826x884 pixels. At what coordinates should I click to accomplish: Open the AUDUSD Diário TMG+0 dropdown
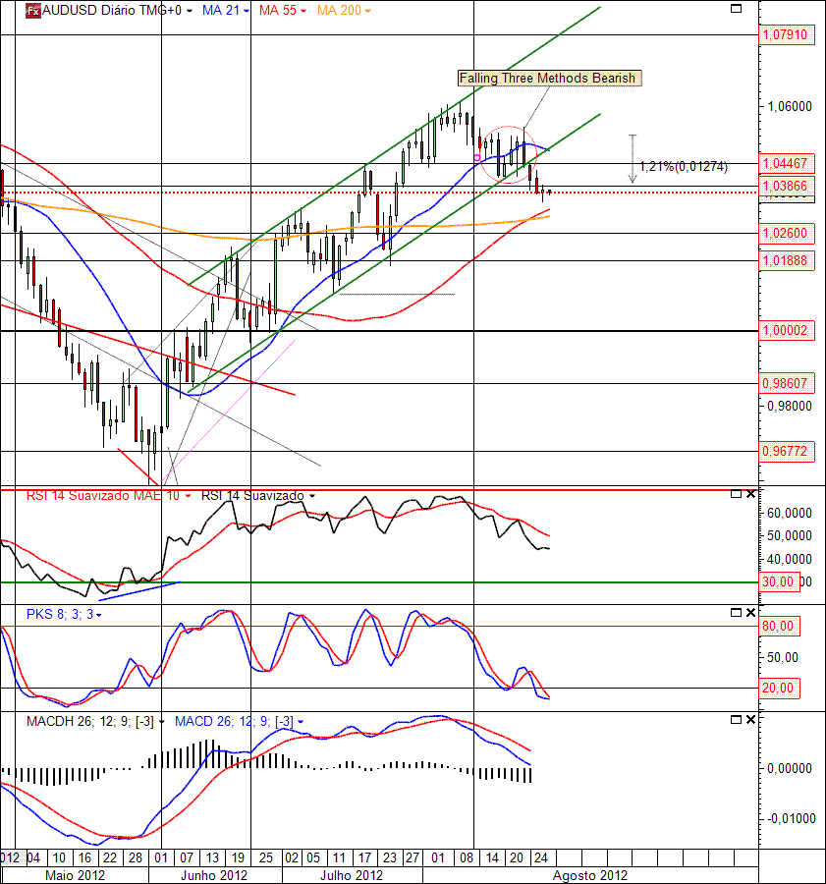pos(189,11)
